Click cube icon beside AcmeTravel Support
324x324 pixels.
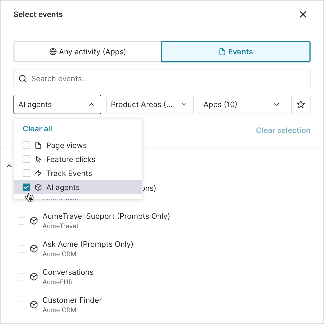[34, 221]
